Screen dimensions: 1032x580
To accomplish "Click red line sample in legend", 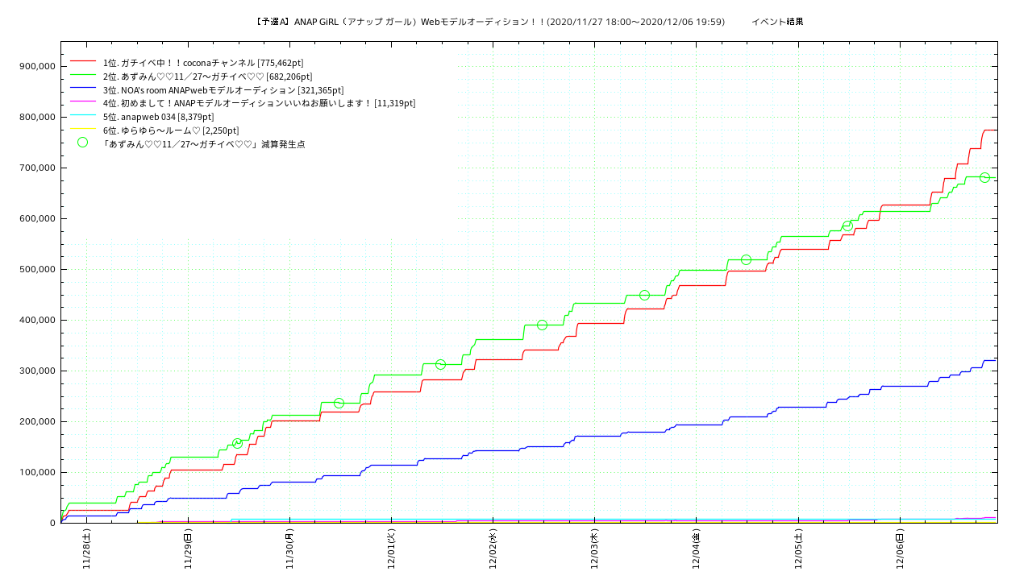I will coord(82,61).
